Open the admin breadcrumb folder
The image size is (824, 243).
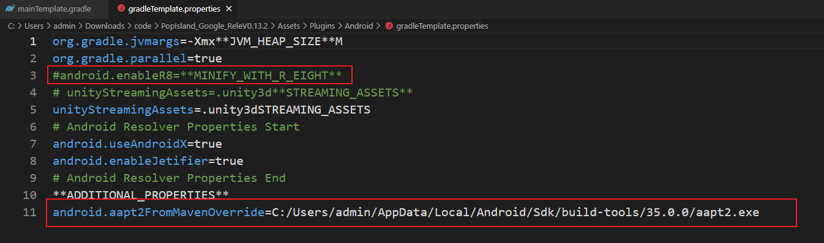(x=64, y=26)
